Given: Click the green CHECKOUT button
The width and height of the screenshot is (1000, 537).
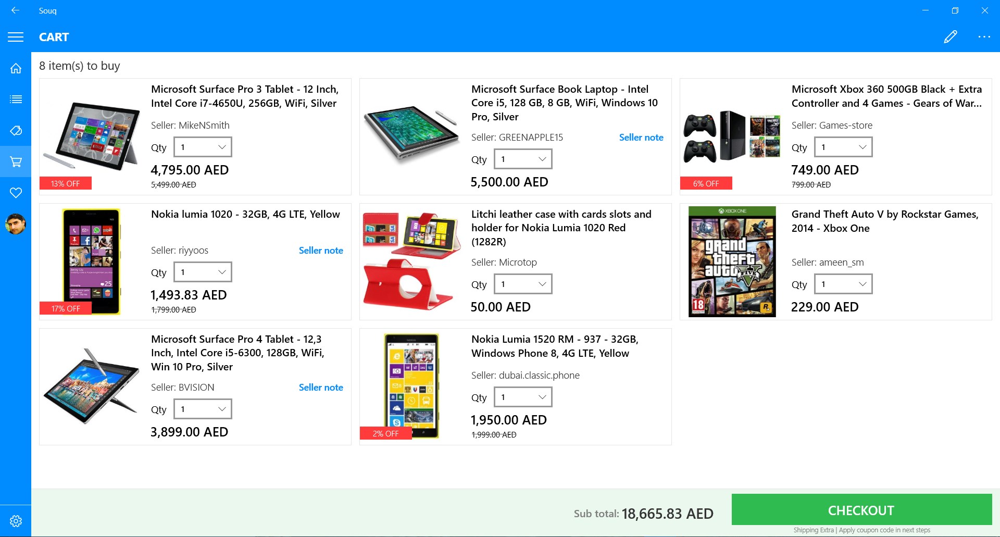Looking at the screenshot, I should click(x=861, y=510).
